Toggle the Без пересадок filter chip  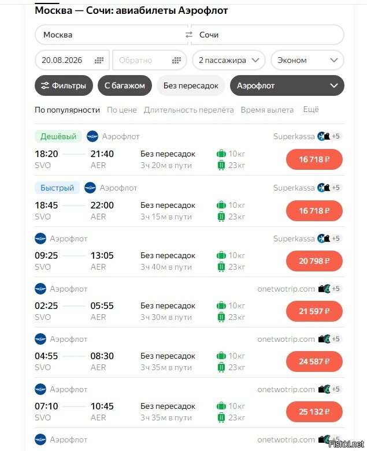coord(191,85)
